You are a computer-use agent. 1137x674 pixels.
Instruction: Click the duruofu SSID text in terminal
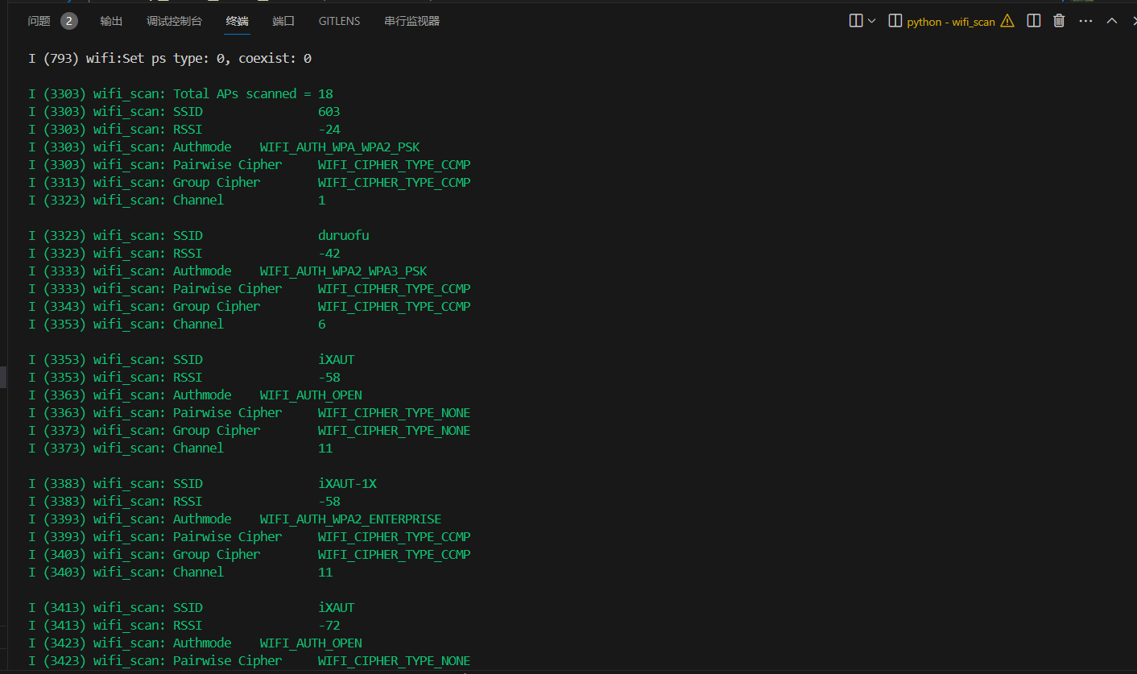coord(343,236)
